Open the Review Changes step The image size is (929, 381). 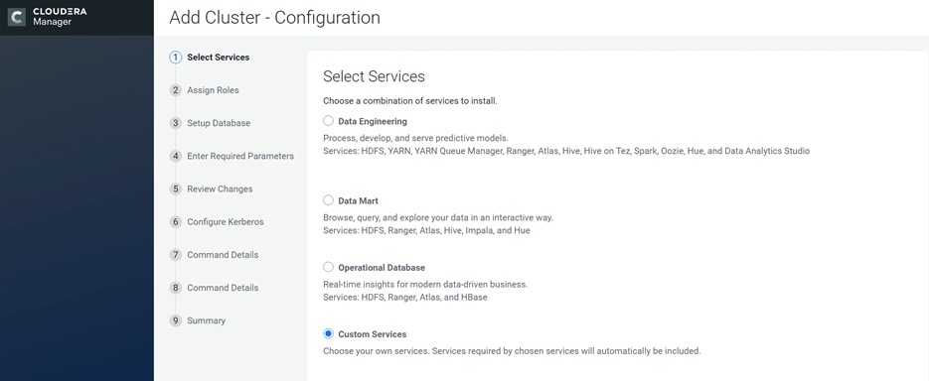pyautogui.click(x=211, y=190)
